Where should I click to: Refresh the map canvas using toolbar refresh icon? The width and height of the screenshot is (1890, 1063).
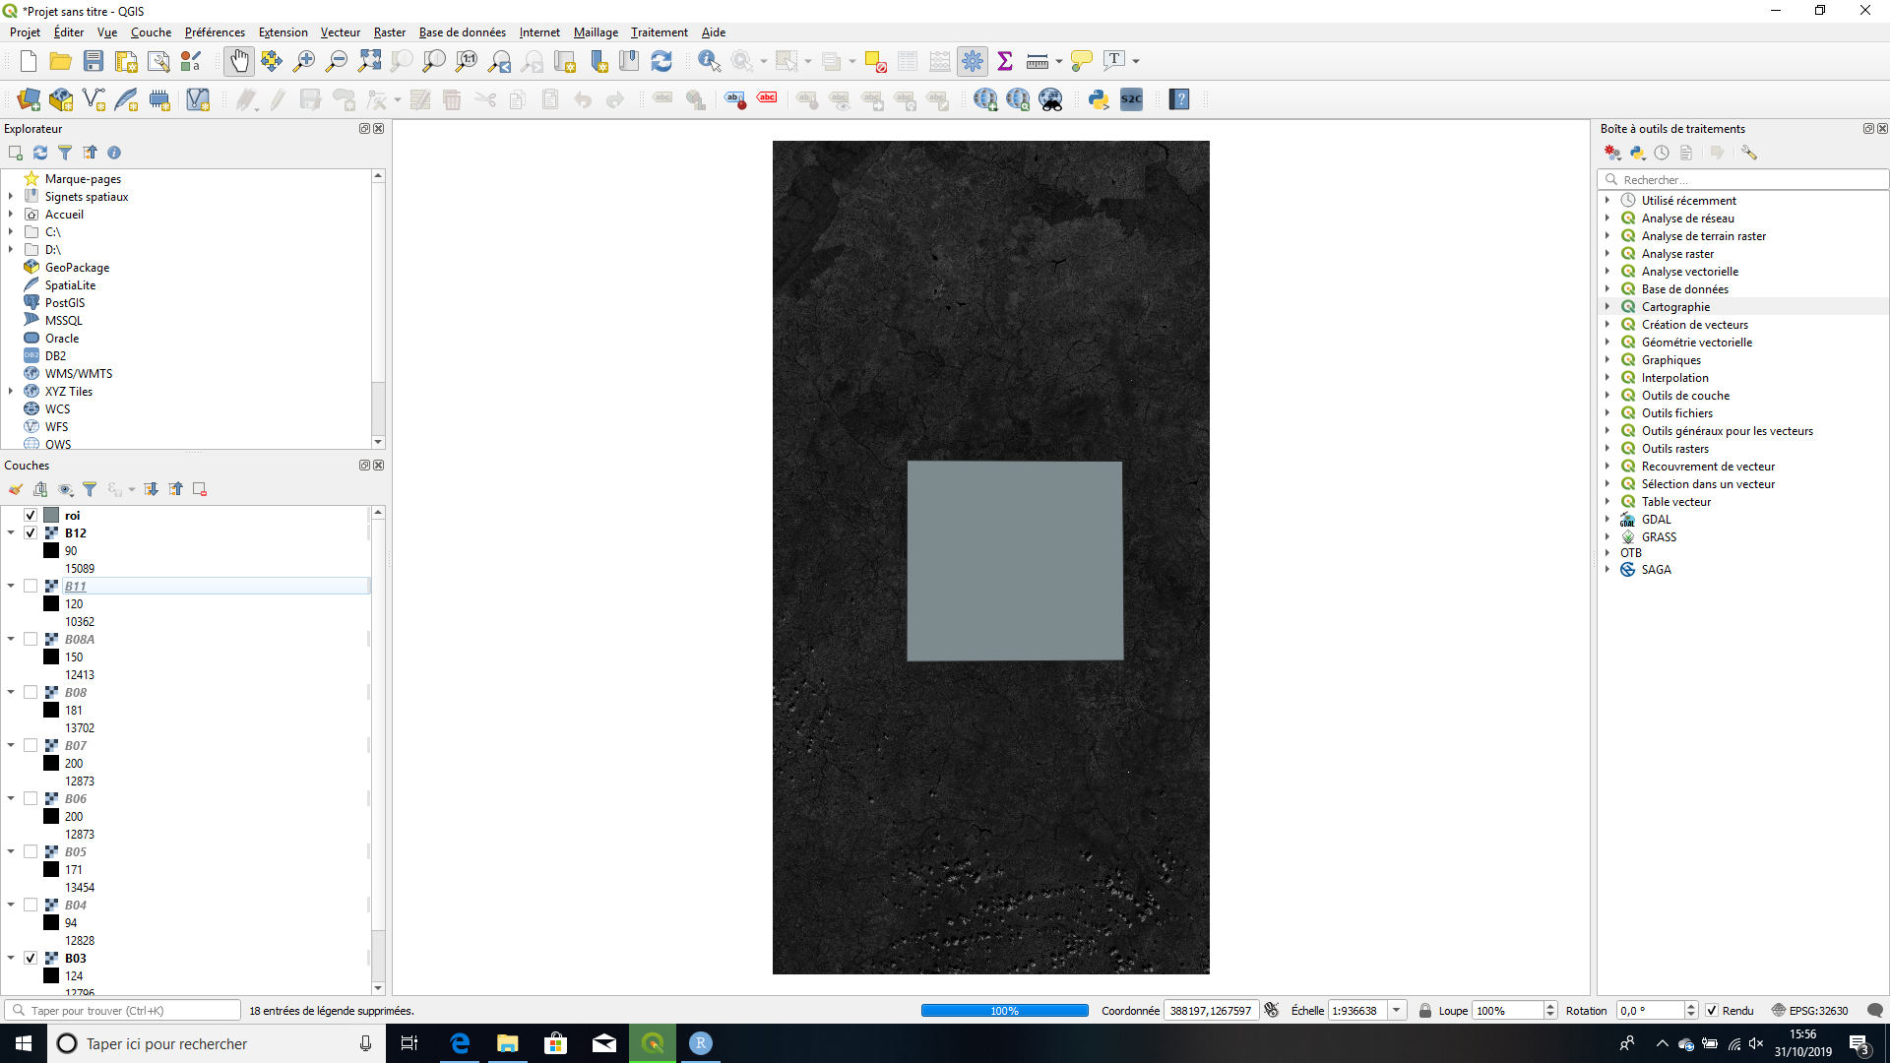click(661, 61)
